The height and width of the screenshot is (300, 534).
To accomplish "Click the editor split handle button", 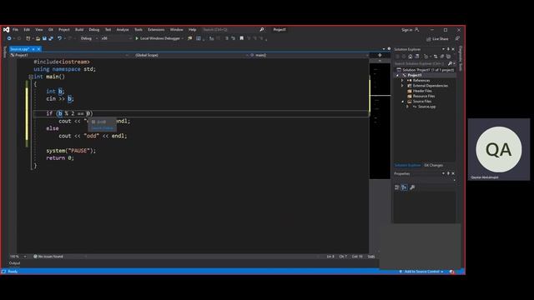I will pyautogui.click(x=380, y=55).
